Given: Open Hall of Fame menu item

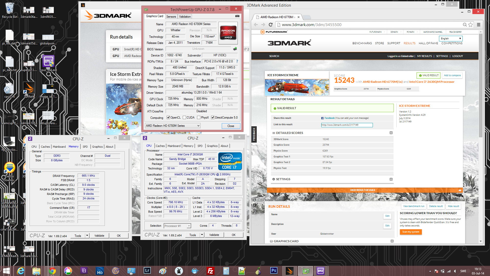Looking at the screenshot, I should coord(428,43).
